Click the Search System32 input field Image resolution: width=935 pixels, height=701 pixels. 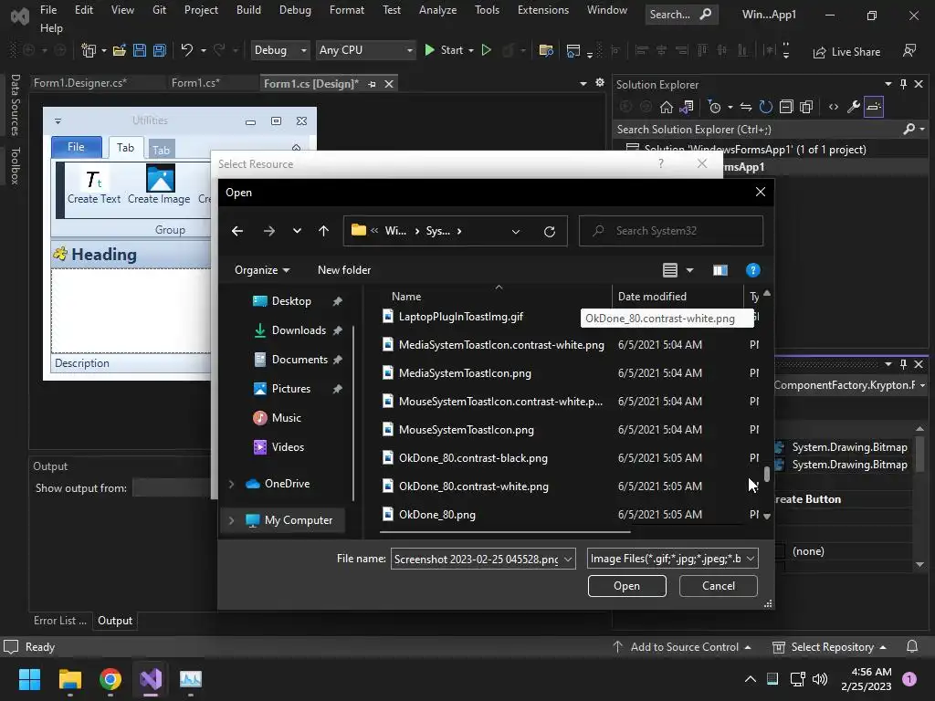[x=671, y=231]
